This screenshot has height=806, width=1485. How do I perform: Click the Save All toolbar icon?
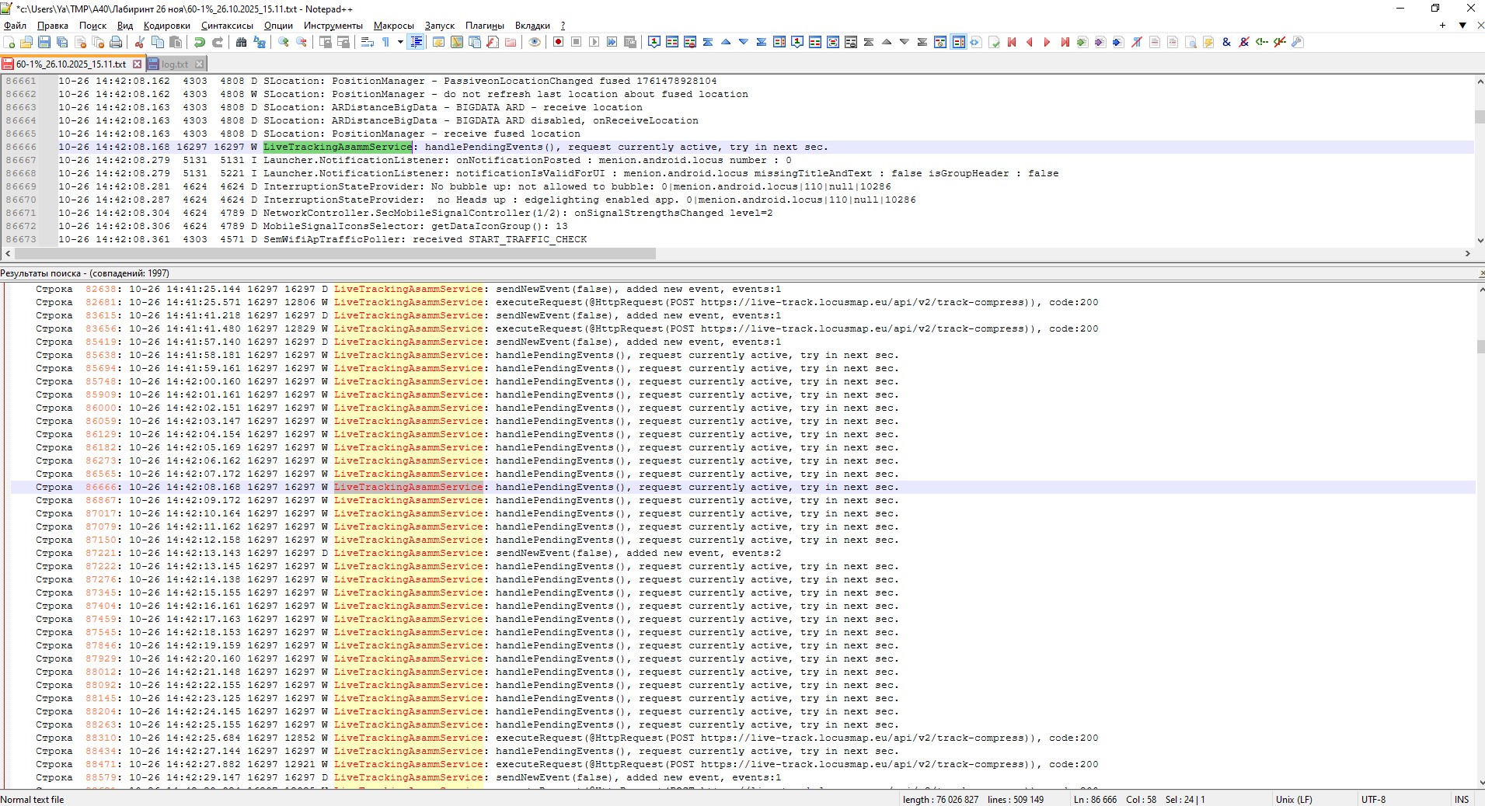coord(62,42)
